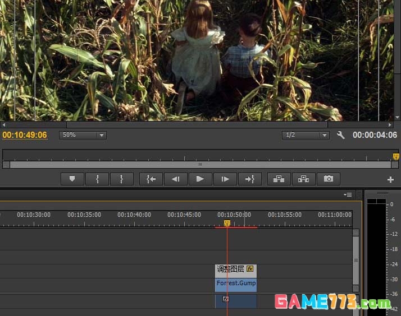Image resolution: width=401 pixels, height=316 pixels.
Task: Select the 调整图层 adjustment layer clip
Action: [x=236, y=271]
